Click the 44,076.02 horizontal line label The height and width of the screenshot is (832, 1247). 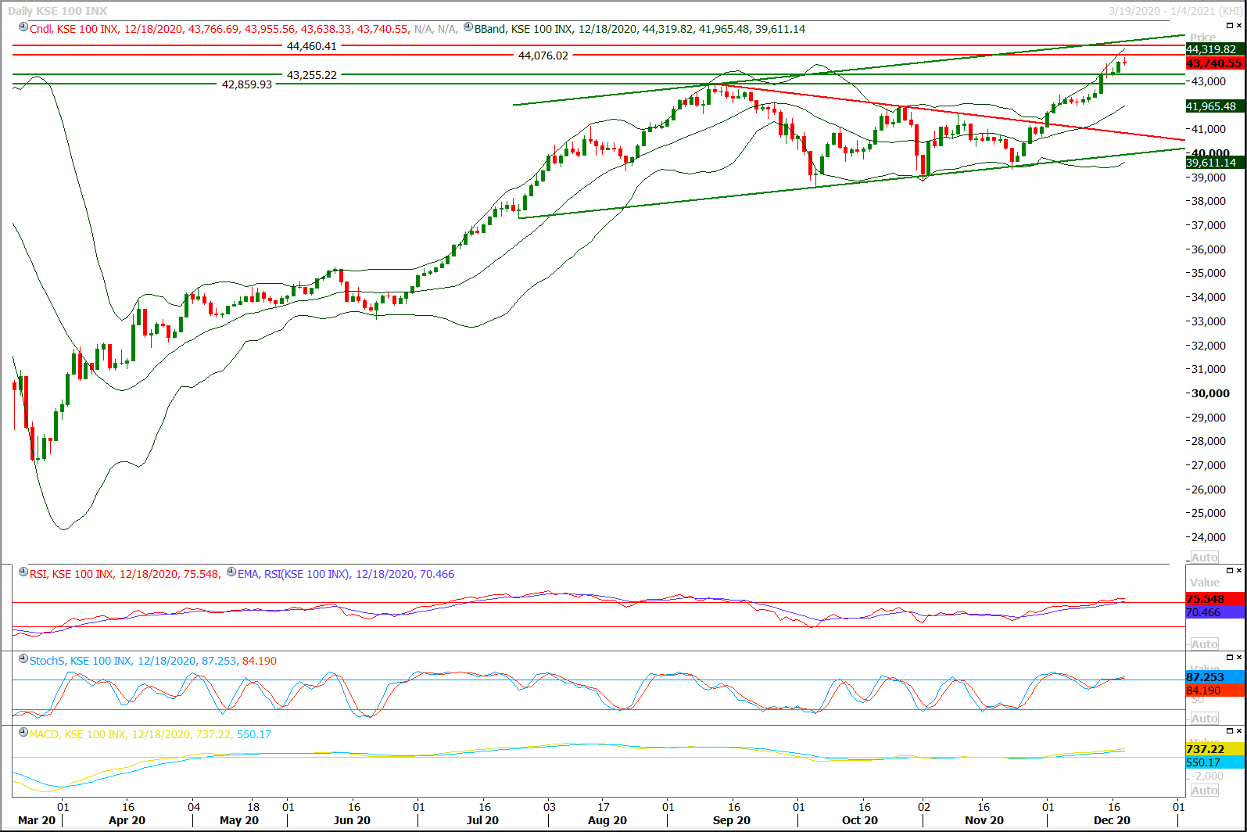pos(543,56)
